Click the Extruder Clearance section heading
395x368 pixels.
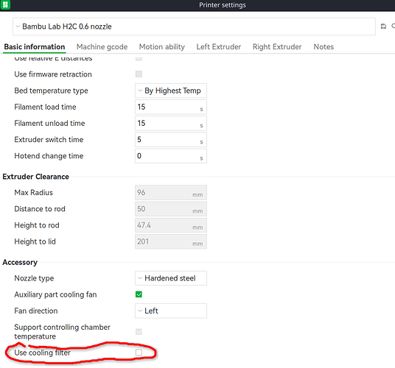pos(36,177)
